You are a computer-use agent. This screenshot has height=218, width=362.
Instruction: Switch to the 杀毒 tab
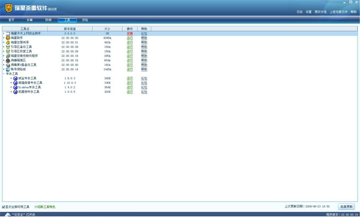point(30,20)
